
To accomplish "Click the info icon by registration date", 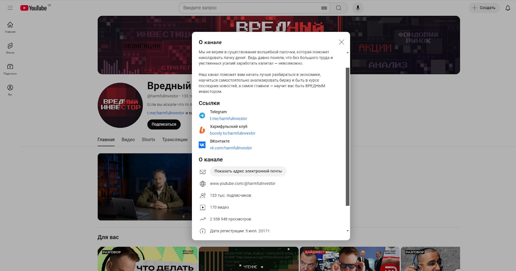I will click(203, 231).
